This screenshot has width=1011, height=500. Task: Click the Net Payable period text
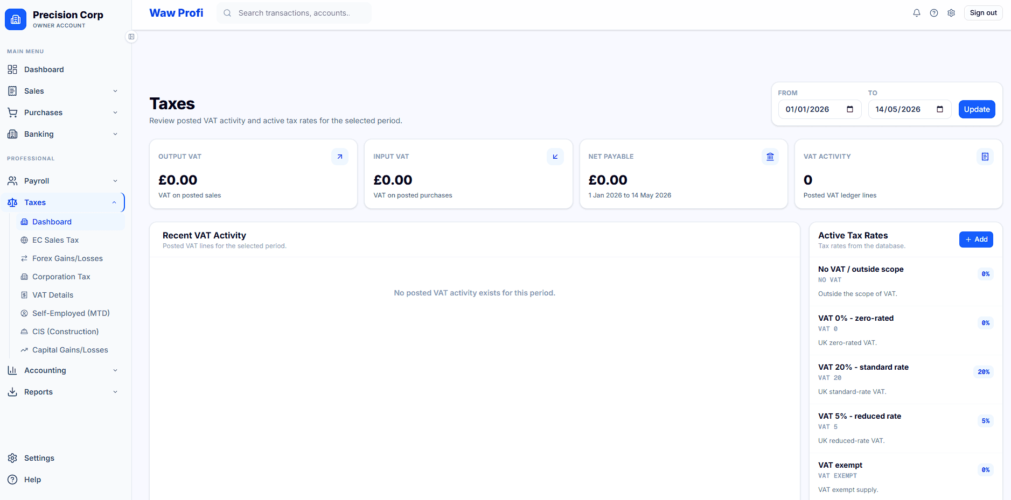pos(630,195)
